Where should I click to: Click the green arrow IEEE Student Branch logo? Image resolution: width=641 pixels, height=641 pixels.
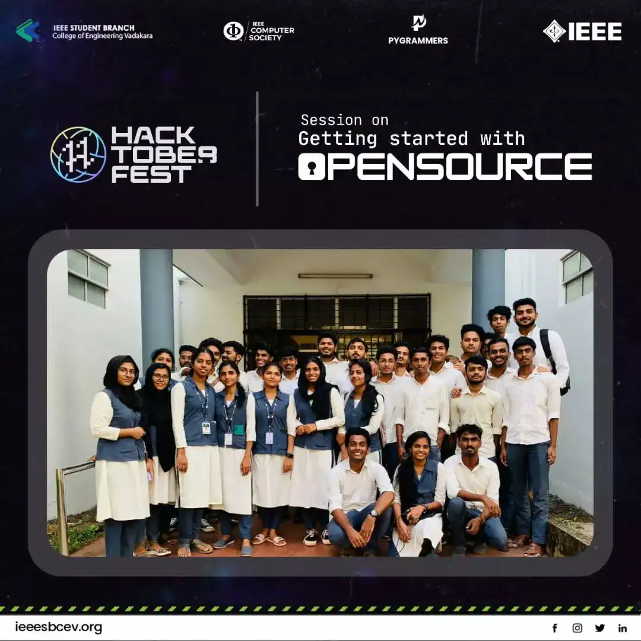tap(28, 30)
